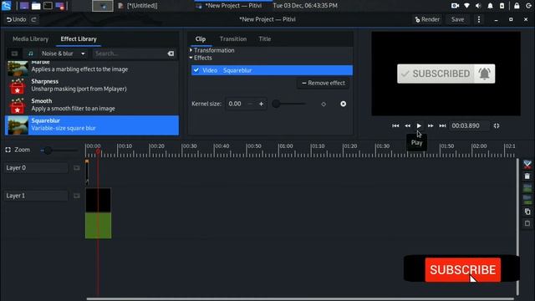
Task: Click the Split clip scissors icon
Action: pyautogui.click(x=527, y=165)
